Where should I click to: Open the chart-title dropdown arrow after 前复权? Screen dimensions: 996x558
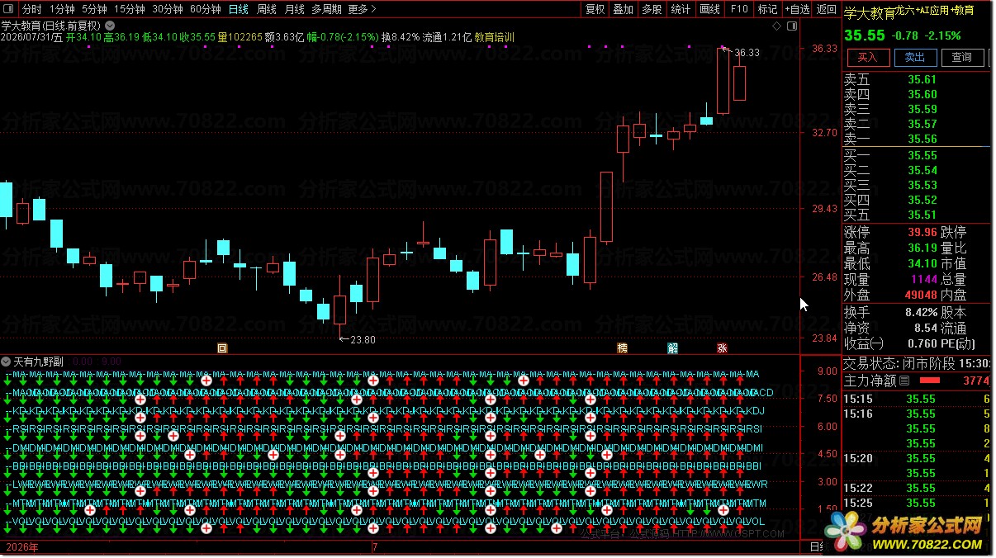[x=109, y=26]
